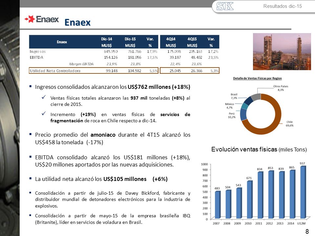Click 4Q15 Utilidad Neta value 26.366
315x236 pixels.
197,71
